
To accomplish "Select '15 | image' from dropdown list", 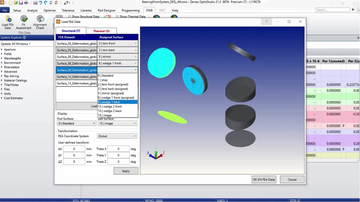I will click(118, 115).
